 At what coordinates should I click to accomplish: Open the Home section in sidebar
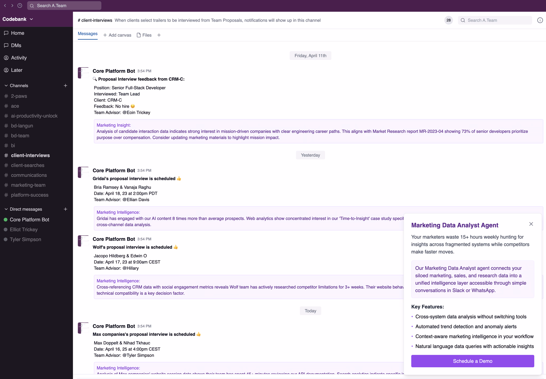(x=17, y=33)
